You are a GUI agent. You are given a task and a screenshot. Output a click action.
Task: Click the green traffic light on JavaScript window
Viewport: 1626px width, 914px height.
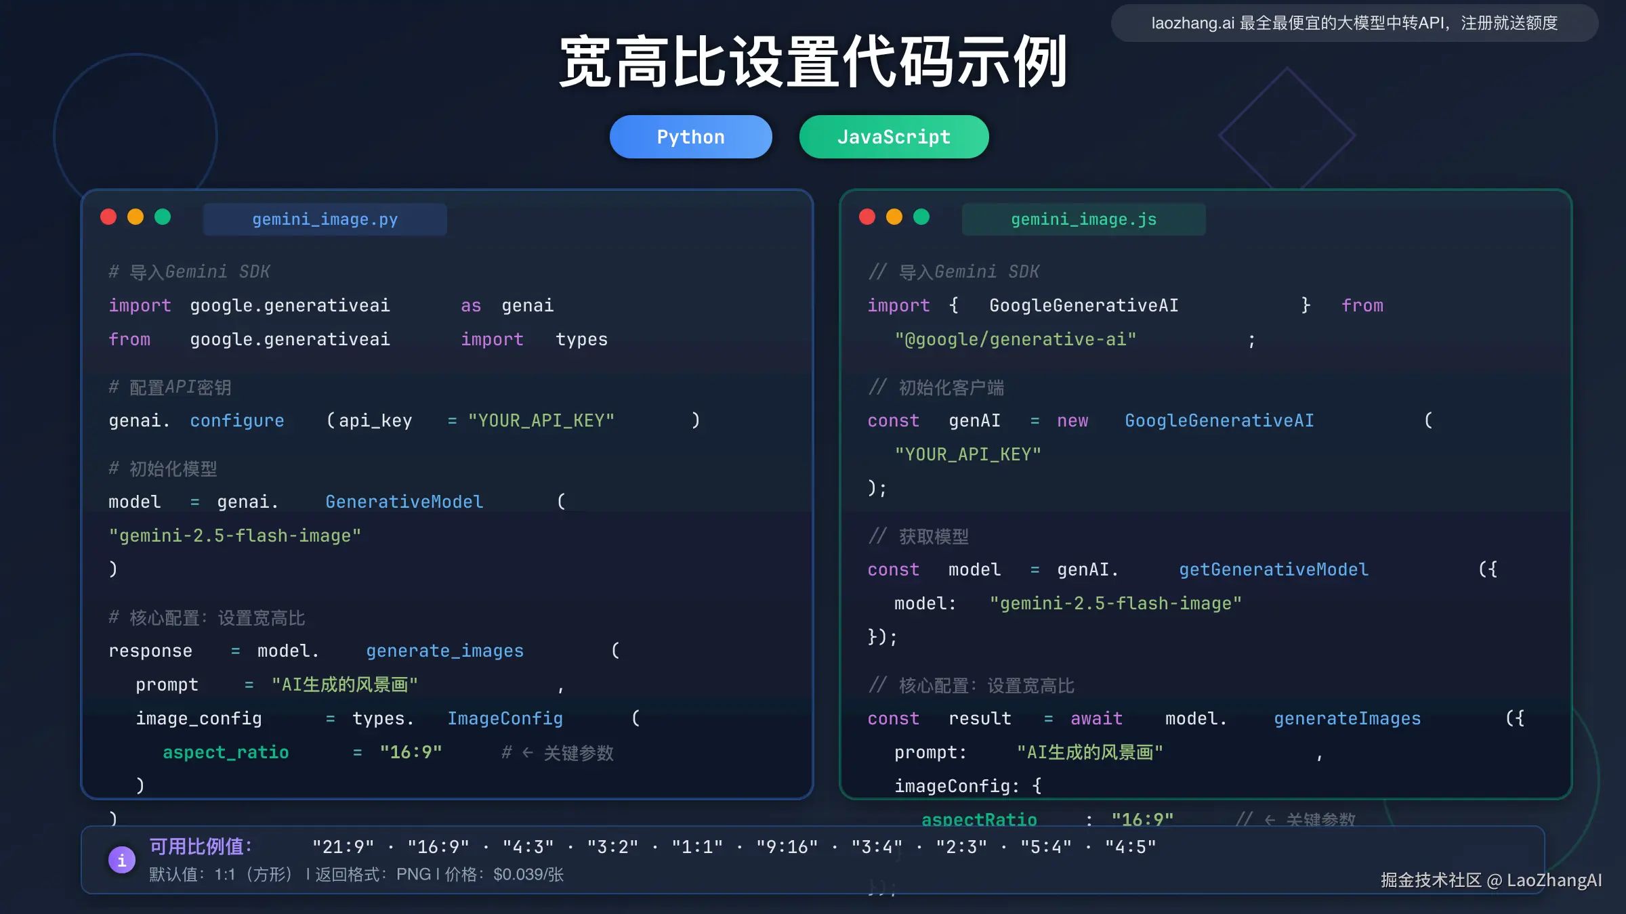point(921,217)
